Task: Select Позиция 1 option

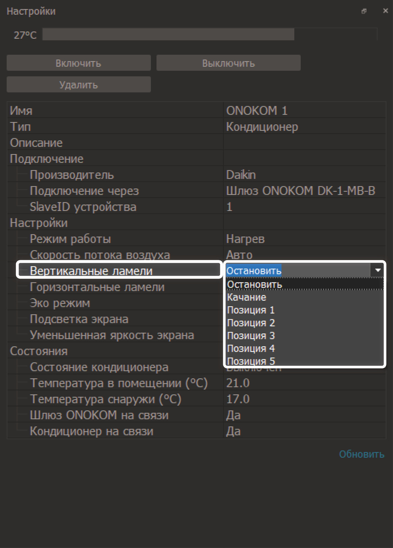Action: [x=251, y=310]
